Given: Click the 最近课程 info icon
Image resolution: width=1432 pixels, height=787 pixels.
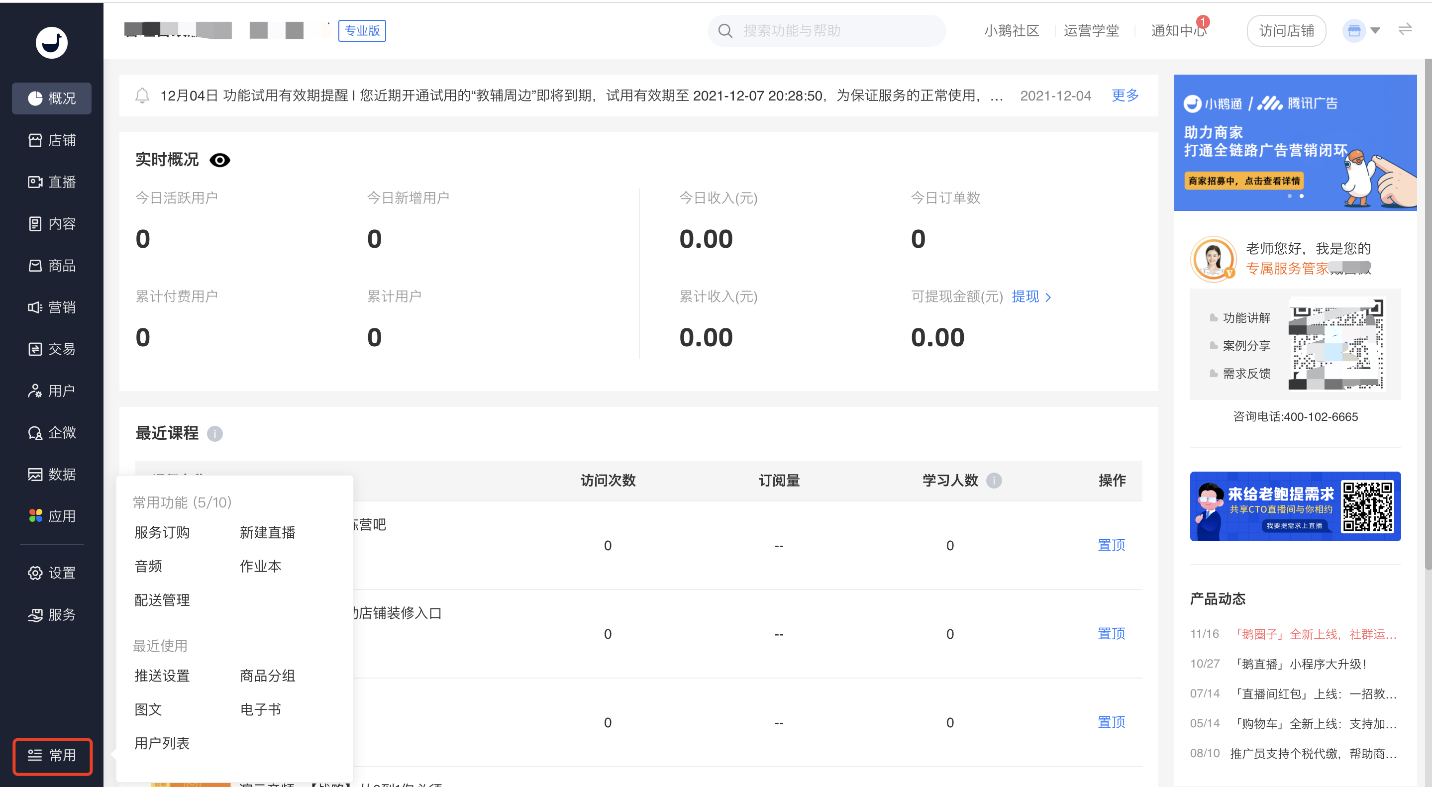Looking at the screenshot, I should 214,433.
